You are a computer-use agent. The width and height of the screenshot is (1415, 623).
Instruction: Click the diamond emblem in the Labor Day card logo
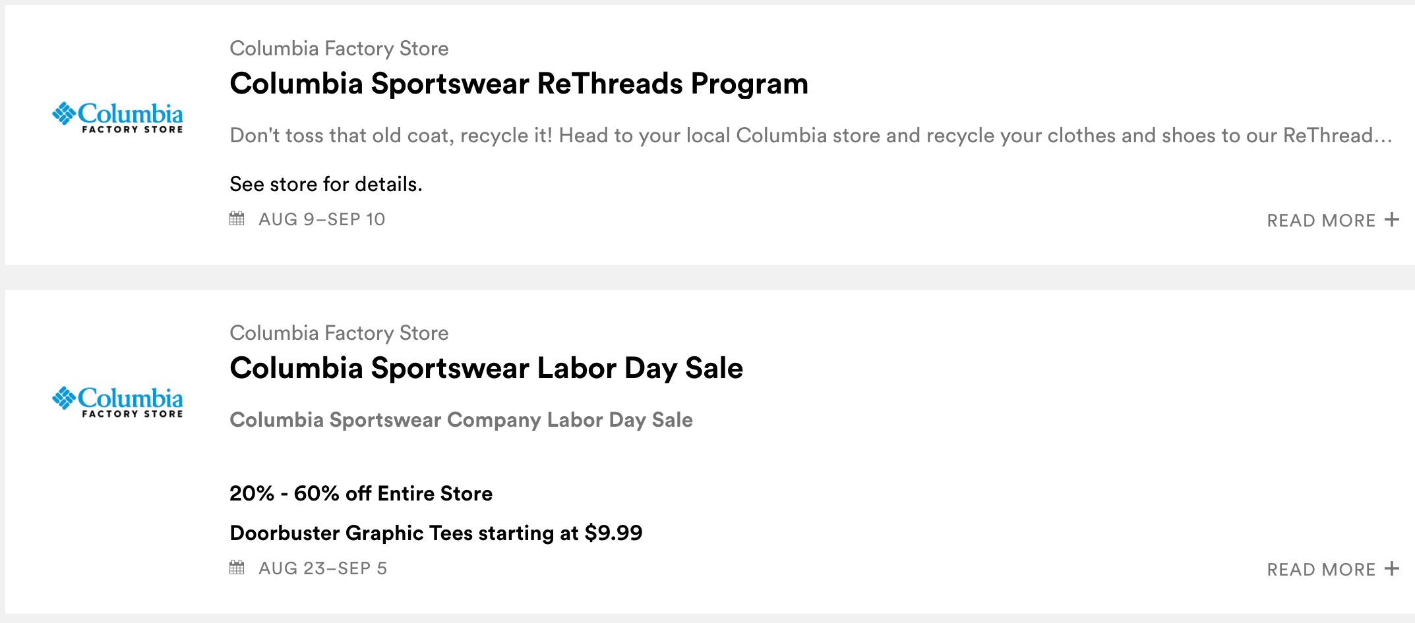[64, 398]
